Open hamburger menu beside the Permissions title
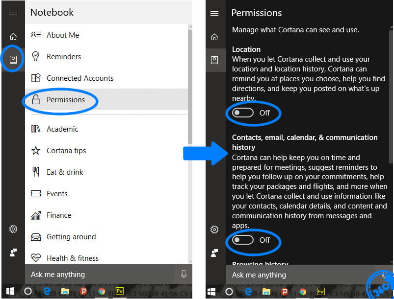This screenshot has width=394, height=299. pos(214,13)
